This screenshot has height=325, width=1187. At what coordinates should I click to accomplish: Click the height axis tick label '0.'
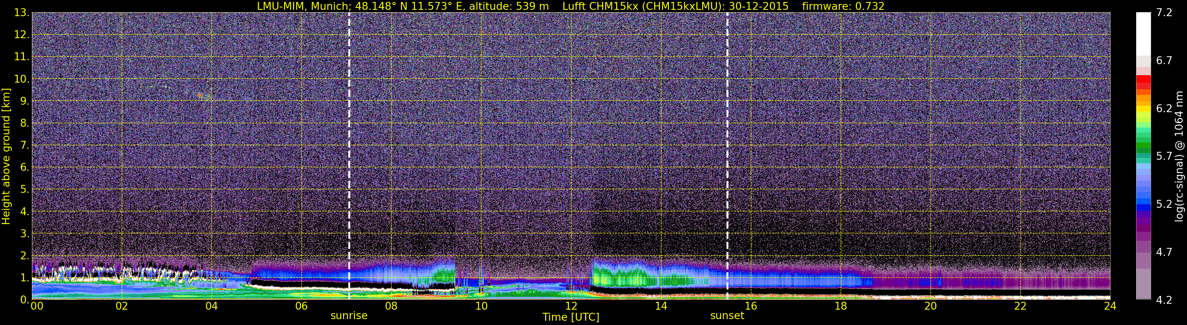(24, 300)
